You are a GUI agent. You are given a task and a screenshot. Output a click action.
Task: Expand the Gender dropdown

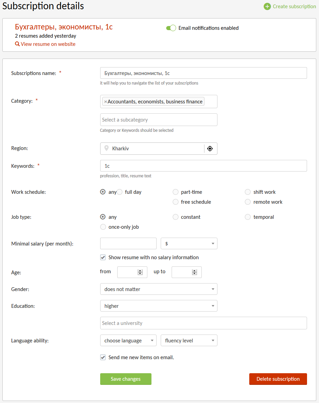coord(159,289)
